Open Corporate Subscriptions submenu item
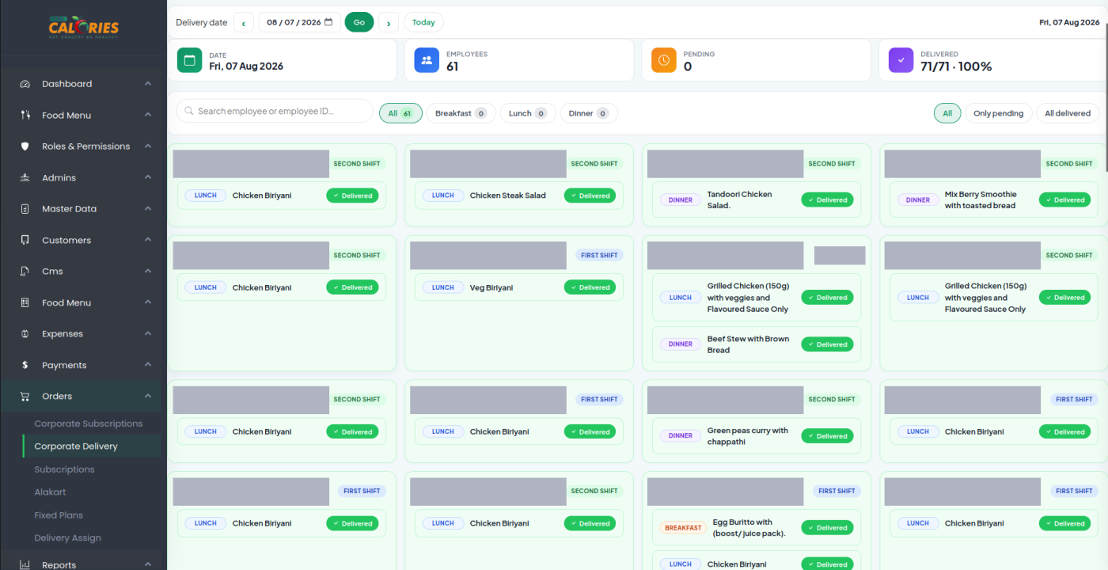Screen dimensions: 1108x570 pyautogui.click(x=89, y=424)
